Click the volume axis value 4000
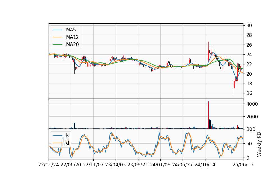This screenshot has width=270, height=194. tap(252, 104)
